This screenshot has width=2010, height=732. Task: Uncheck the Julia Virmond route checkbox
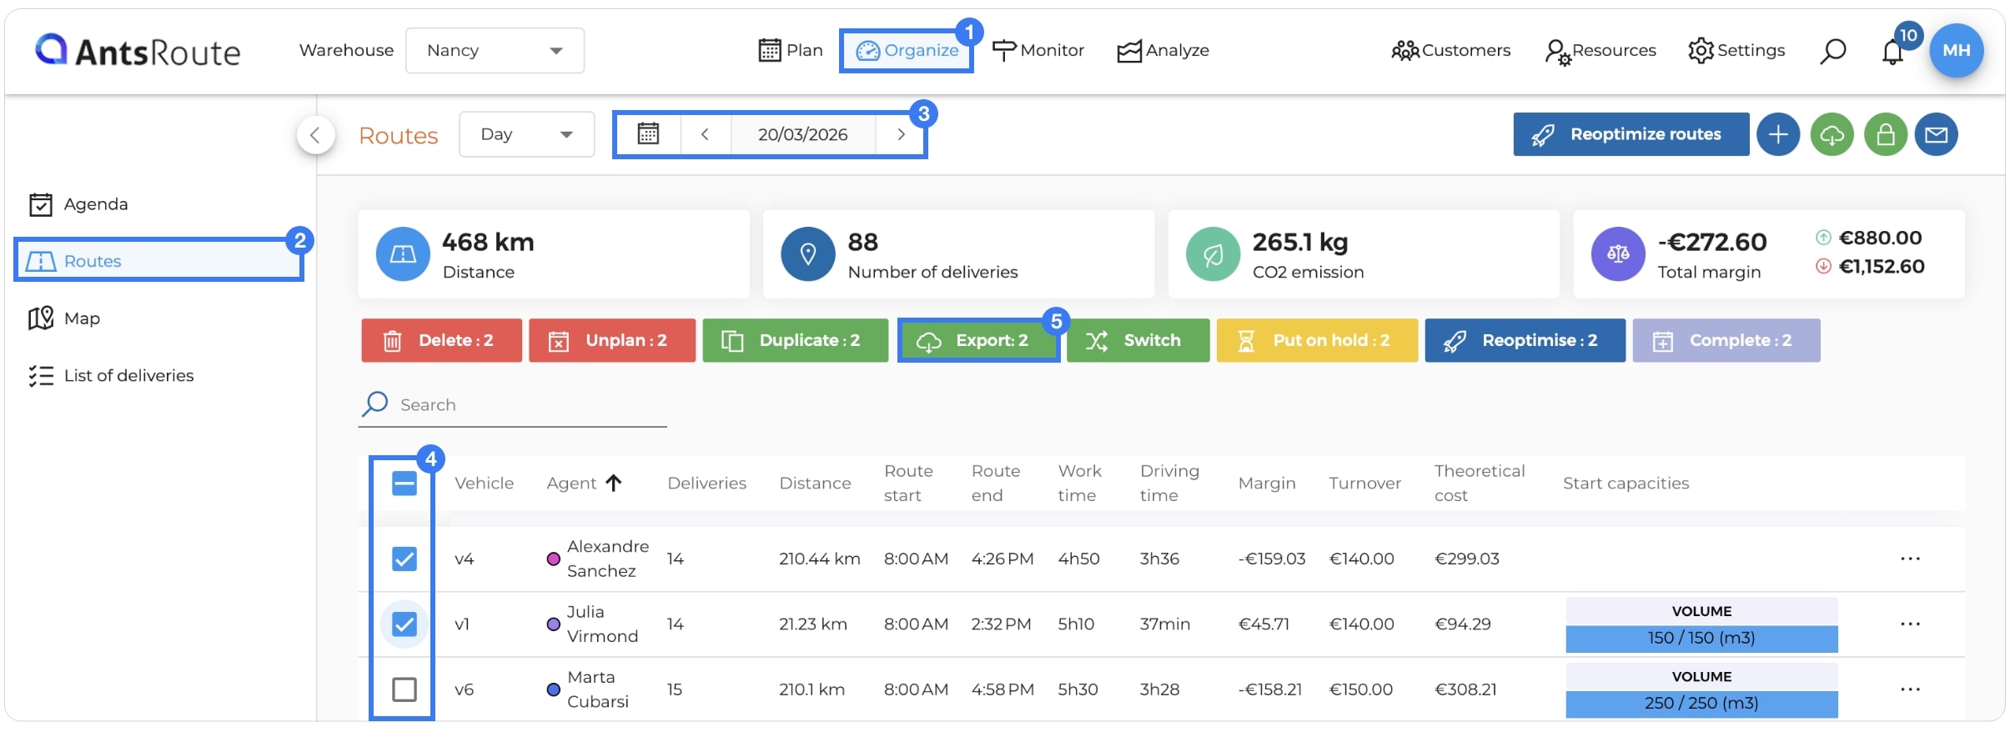point(405,624)
